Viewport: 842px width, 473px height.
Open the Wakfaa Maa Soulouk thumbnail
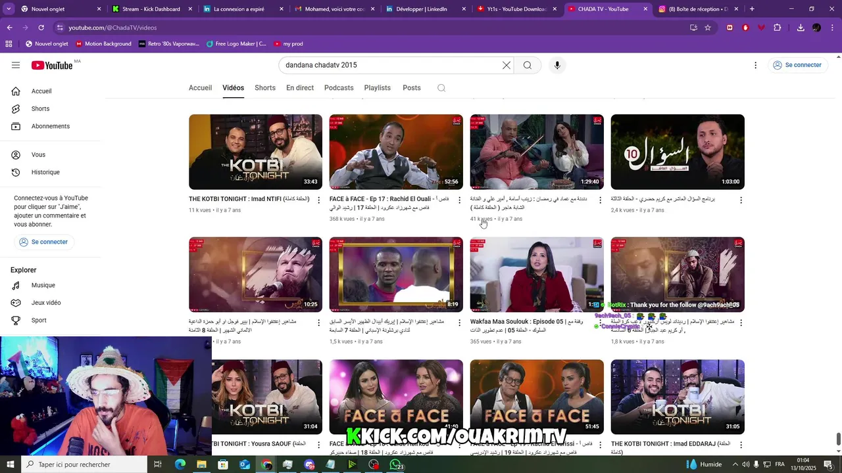pyautogui.click(x=537, y=275)
